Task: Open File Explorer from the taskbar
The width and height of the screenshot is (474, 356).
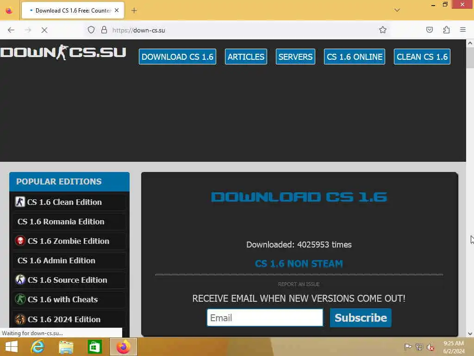Action: point(66,347)
